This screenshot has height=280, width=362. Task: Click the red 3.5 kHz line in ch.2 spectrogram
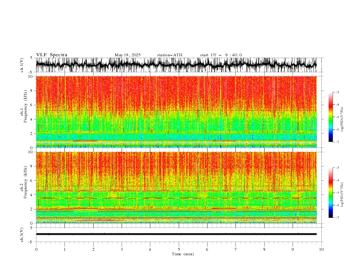click(x=176, y=198)
